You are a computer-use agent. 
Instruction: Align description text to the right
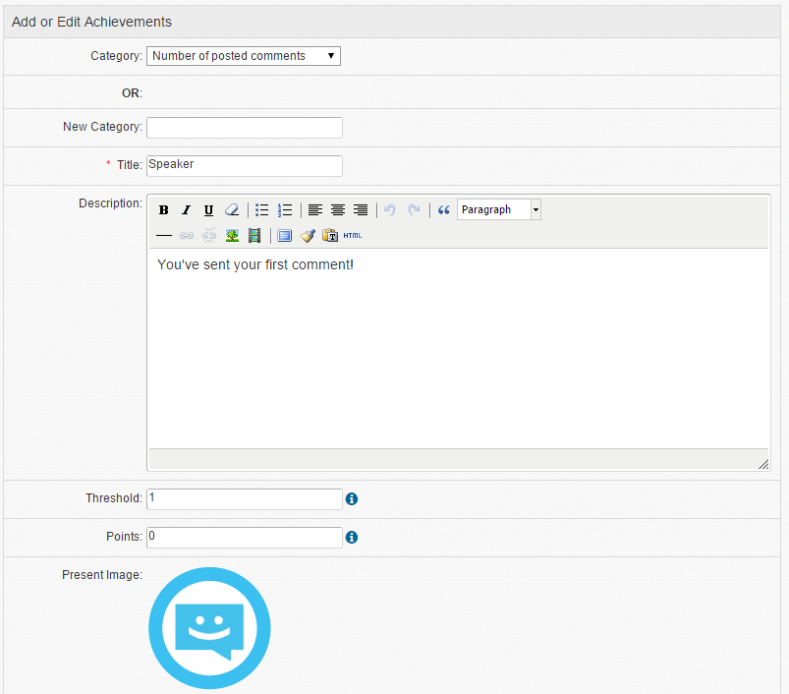[361, 210]
